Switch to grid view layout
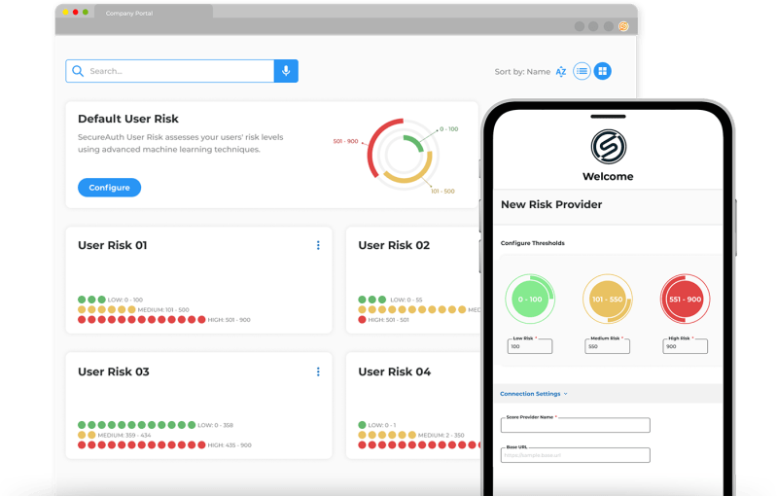 click(603, 71)
